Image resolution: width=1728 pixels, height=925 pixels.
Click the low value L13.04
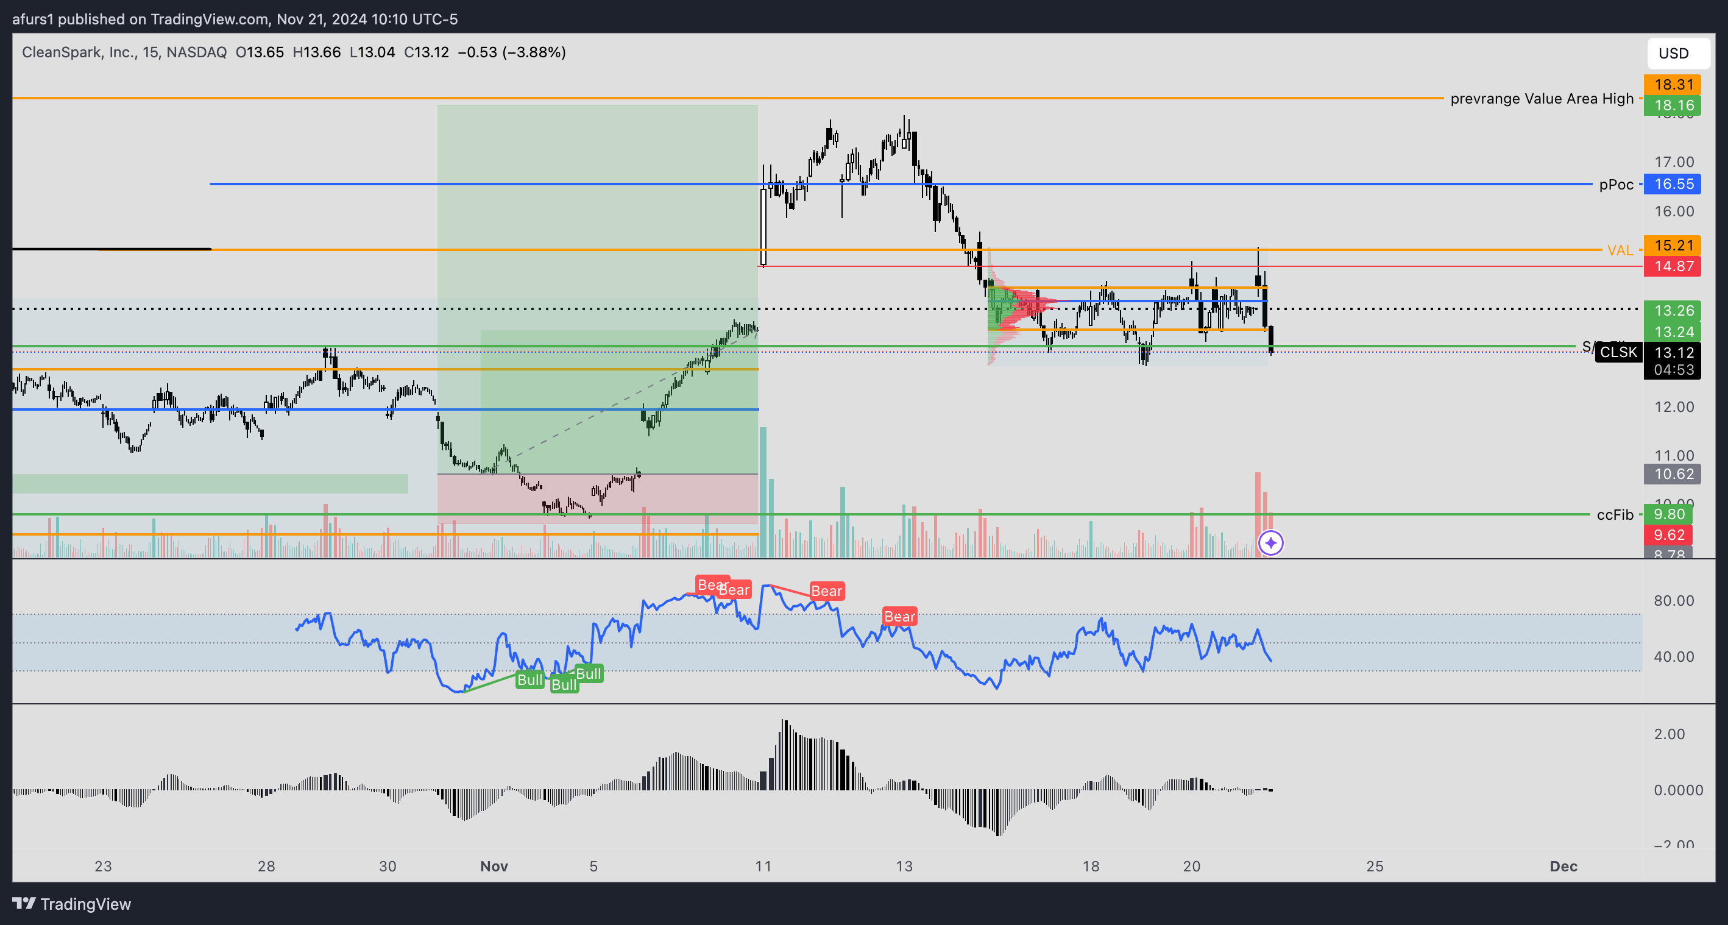pos(372,52)
